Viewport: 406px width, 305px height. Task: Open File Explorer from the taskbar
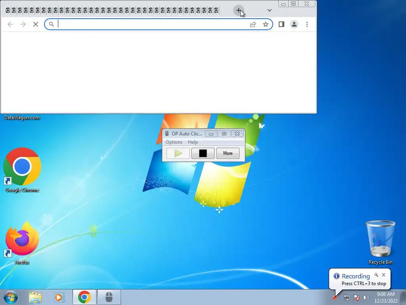(x=35, y=297)
